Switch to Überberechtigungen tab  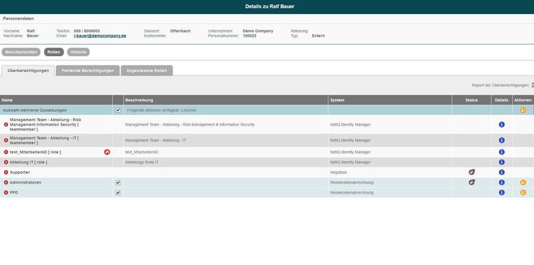28,71
